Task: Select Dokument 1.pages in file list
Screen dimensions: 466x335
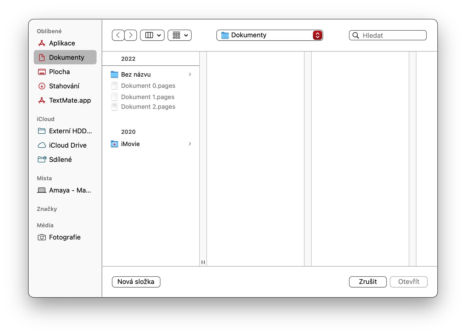Action: coord(148,97)
